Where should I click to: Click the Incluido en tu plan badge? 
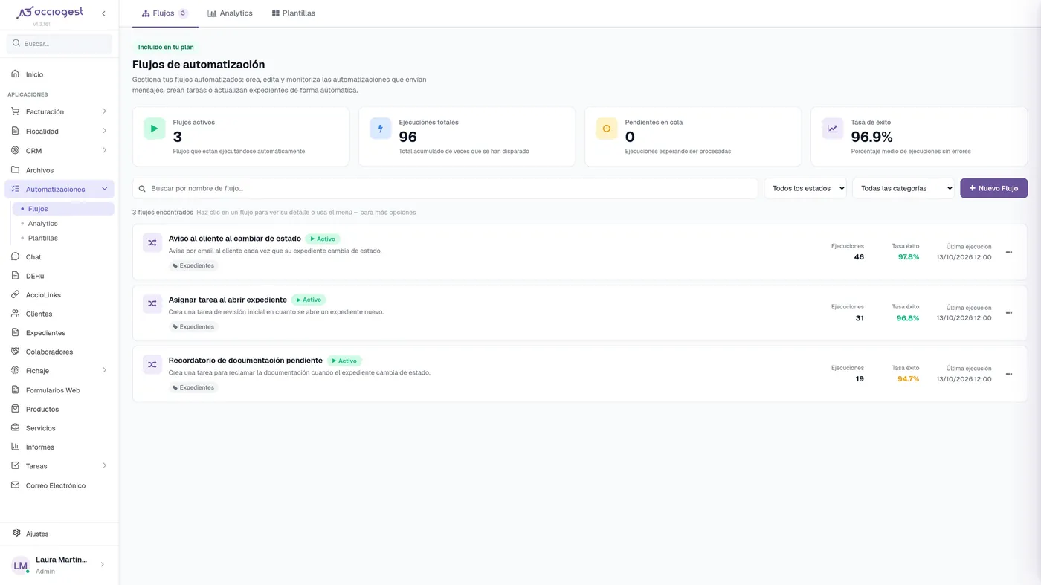[166, 48]
